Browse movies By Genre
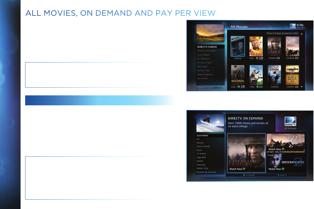The width and height of the screenshot is (314, 209). coord(203,78)
